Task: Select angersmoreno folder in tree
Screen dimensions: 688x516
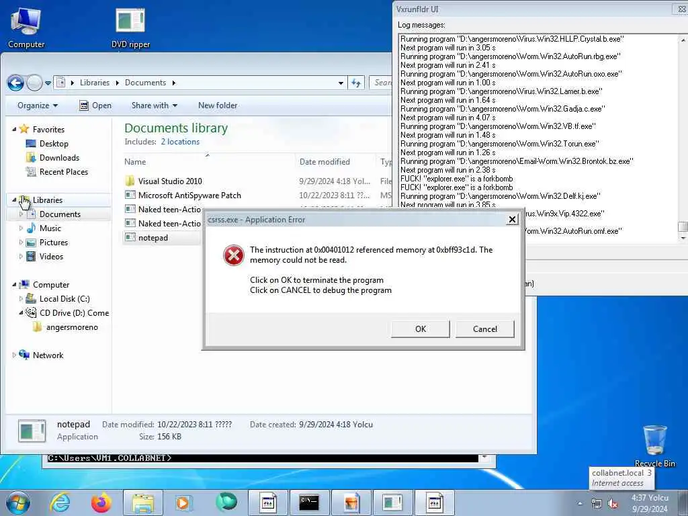Action: click(x=72, y=327)
